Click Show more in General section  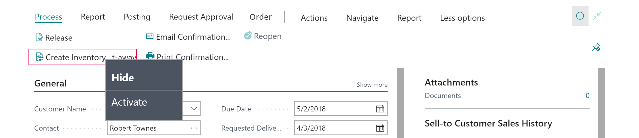click(x=372, y=85)
